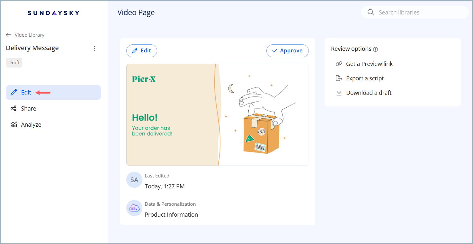Click Get a Preview link
This screenshot has width=473, height=244.
(x=369, y=64)
